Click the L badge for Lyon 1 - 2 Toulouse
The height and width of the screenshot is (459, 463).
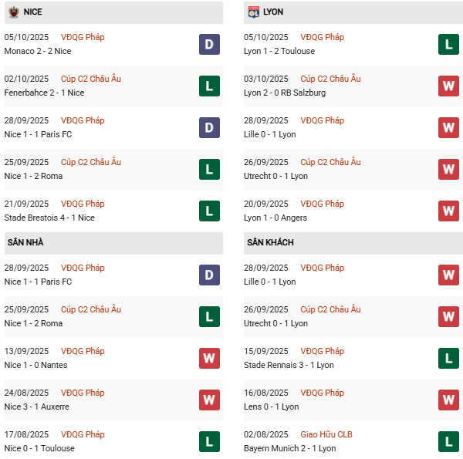448,45
